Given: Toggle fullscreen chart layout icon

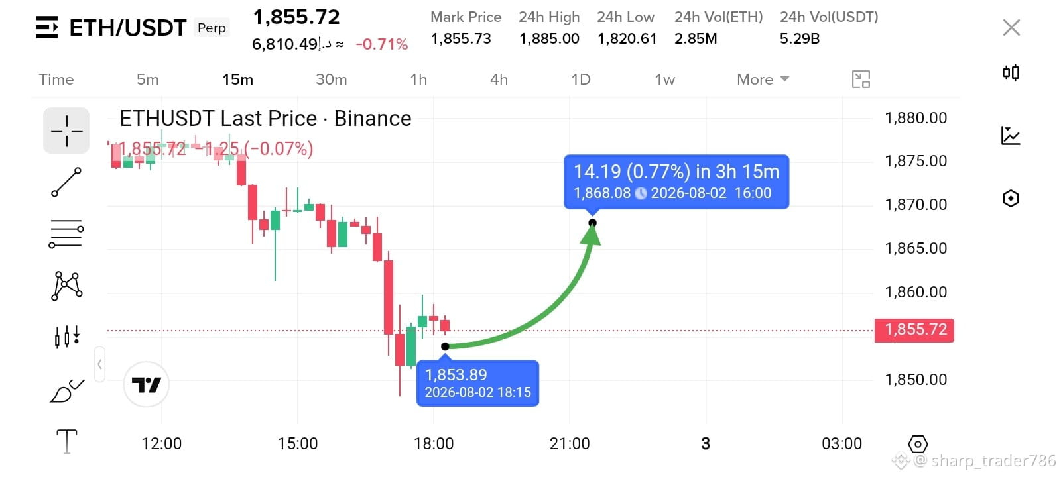Looking at the screenshot, I should (x=861, y=79).
